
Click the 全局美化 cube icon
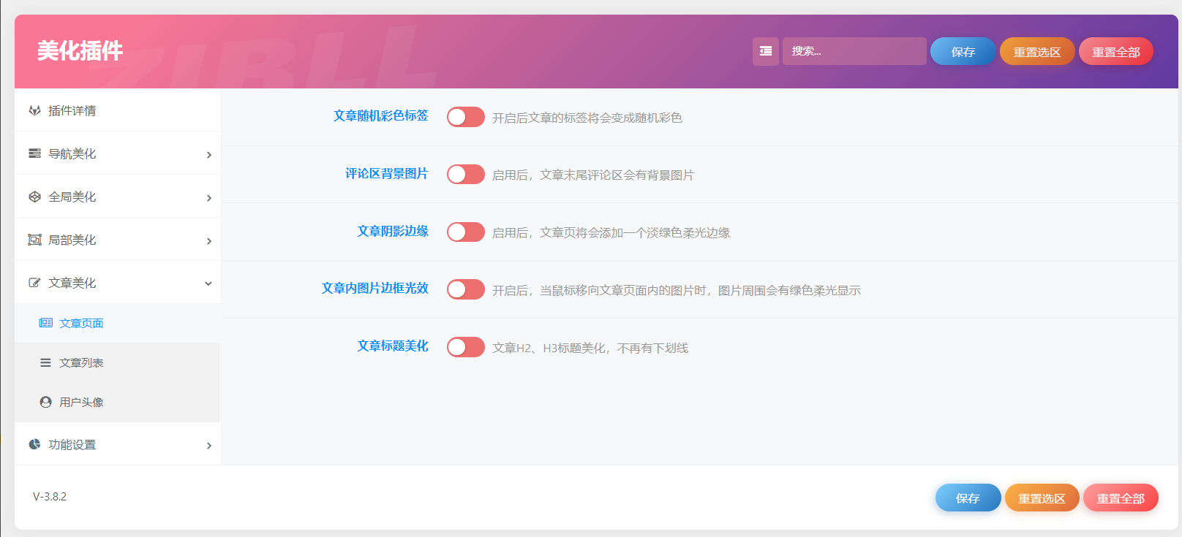tap(34, 197)
